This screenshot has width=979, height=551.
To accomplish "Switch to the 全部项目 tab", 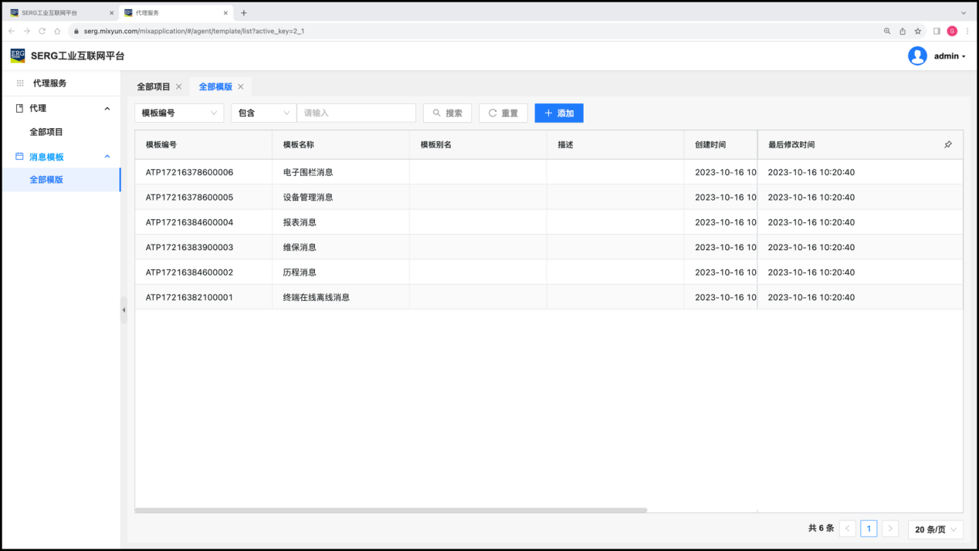I will (154, 86).
